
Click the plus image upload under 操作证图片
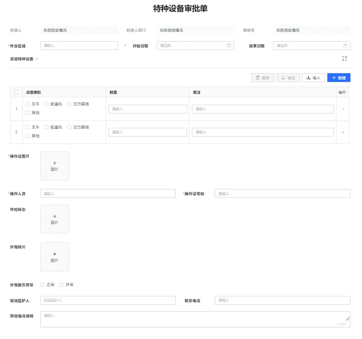click(54, 165)
